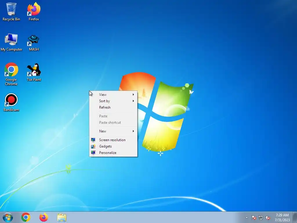Select the My Computer desktop icon
Viewport: 297px width, 223px height.
11,42
